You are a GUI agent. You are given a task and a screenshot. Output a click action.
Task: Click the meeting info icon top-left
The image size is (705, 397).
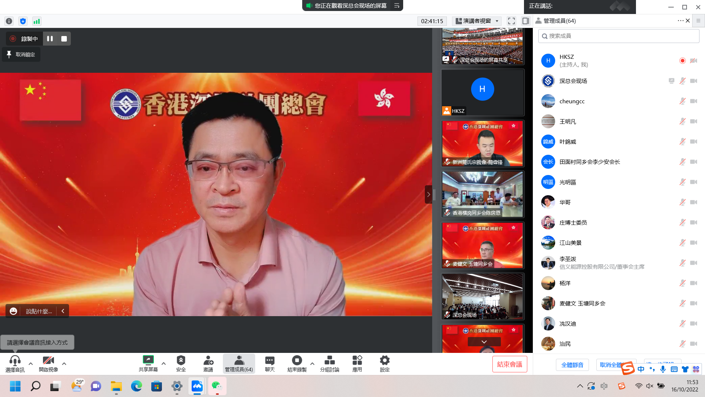[9, 21]
